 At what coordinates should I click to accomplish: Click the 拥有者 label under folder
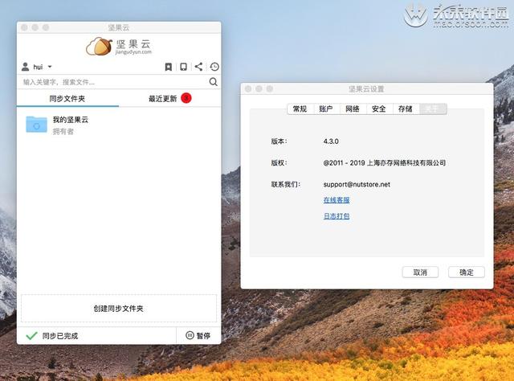[x=63, y=132]
